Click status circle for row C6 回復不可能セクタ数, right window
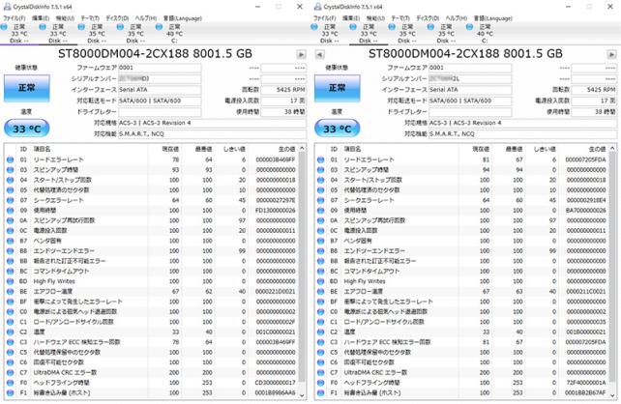 321,362
